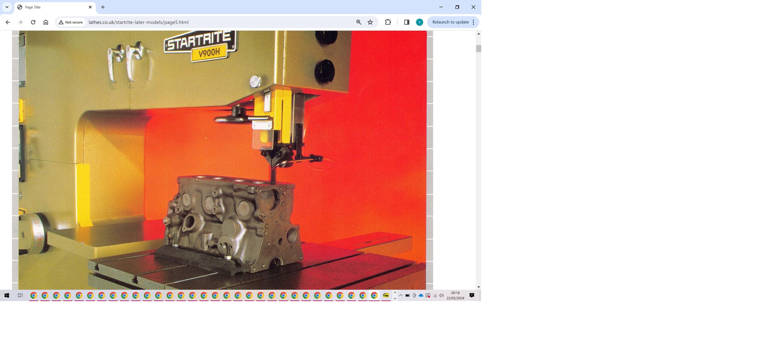Toggle the browser side panel
Viewport: 770px width, 352px height.
point(407,22)
